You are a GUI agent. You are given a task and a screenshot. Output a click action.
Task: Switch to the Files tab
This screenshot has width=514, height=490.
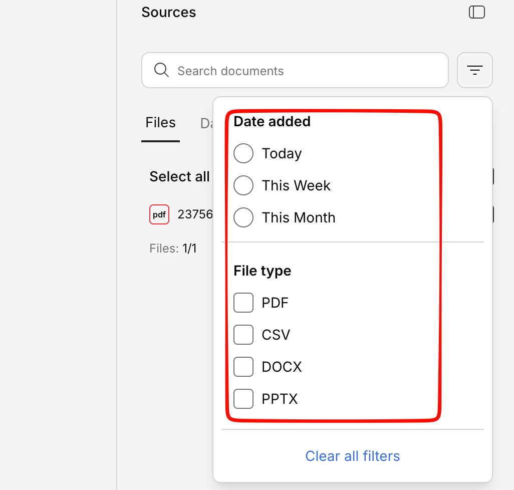pos(160,123)
